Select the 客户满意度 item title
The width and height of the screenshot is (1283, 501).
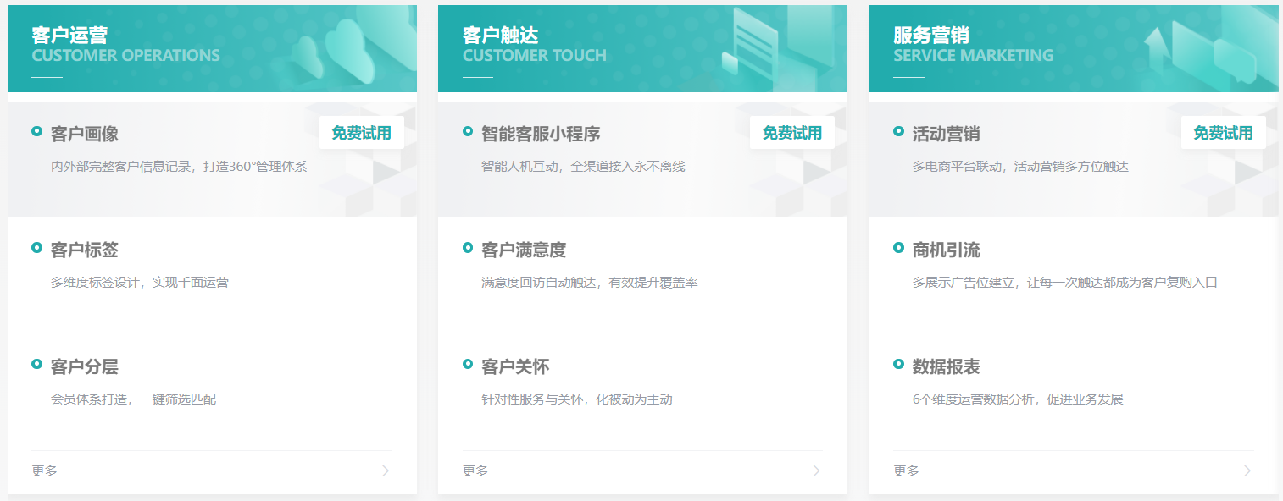524,250
